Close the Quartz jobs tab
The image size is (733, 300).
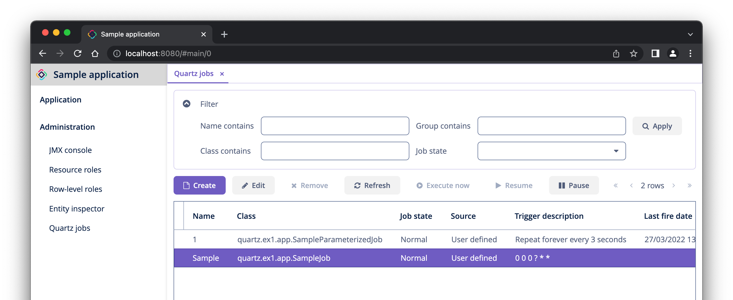click(222, 74)
